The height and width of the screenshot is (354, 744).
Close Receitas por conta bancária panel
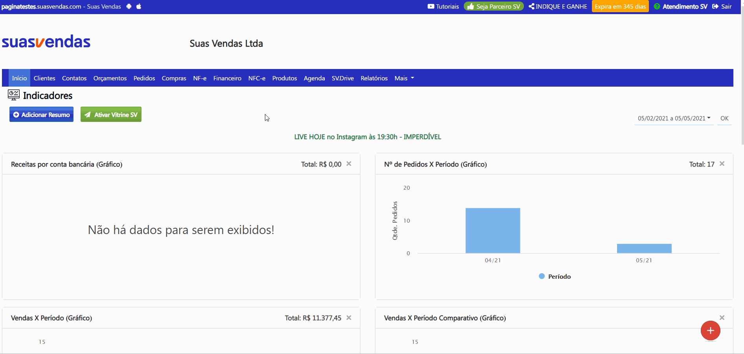tap(349, 164)
